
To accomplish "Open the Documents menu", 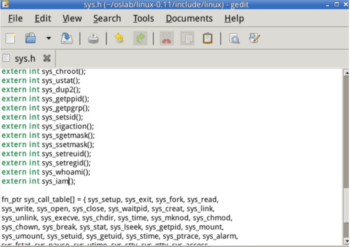I will 189,18.
